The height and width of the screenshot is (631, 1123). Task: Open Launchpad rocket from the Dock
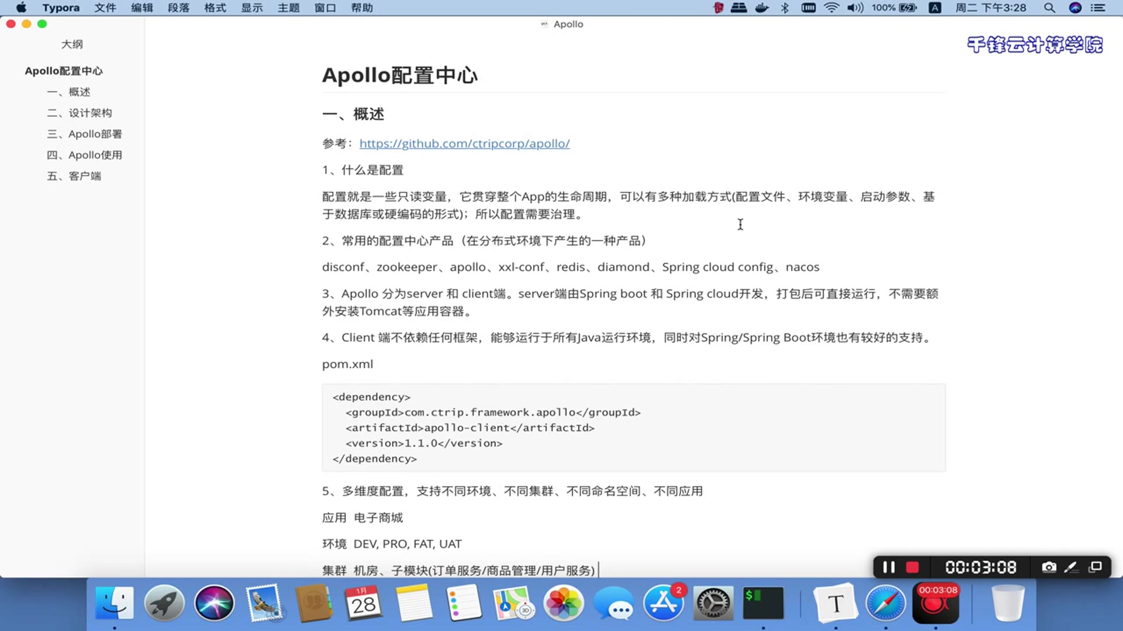click(164, 603)
